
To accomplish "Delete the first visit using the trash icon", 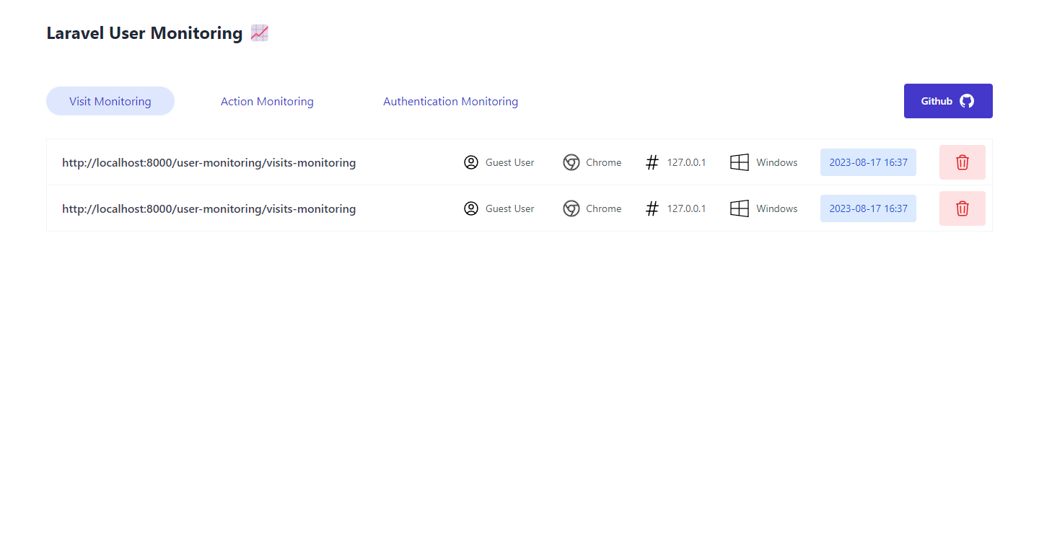I will tap(962, 162).
